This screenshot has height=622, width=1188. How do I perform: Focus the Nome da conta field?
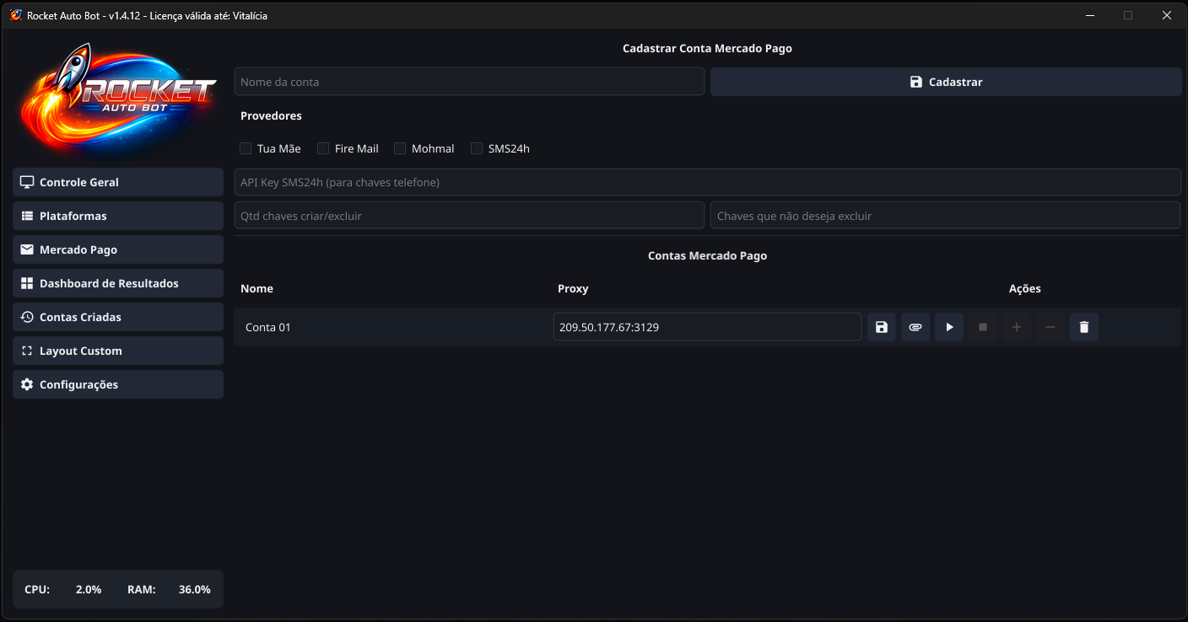pyautogui.click(x=469, y=82)
